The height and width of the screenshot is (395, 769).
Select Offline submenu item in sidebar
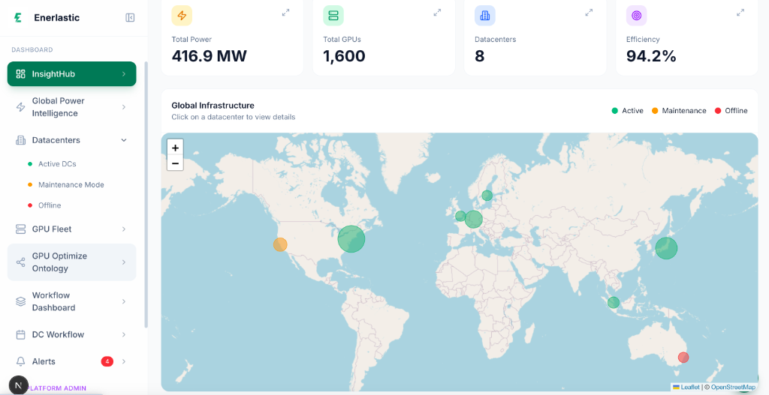[x=50, y=205]
